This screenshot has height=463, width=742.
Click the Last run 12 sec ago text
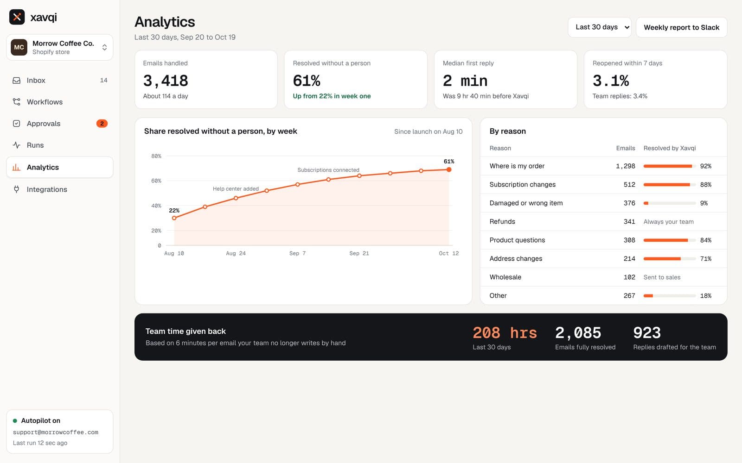(x=40, y=443)
